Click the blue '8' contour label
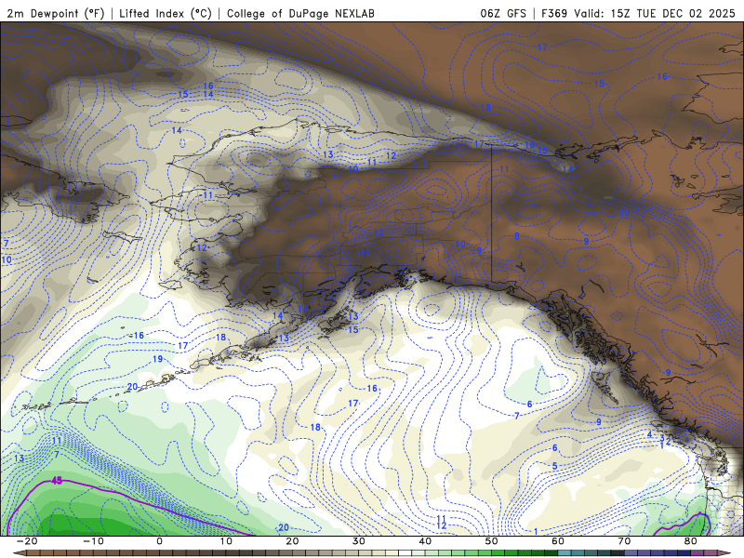The width and height of the screenshot is (744, 558). tap(517, 236)
